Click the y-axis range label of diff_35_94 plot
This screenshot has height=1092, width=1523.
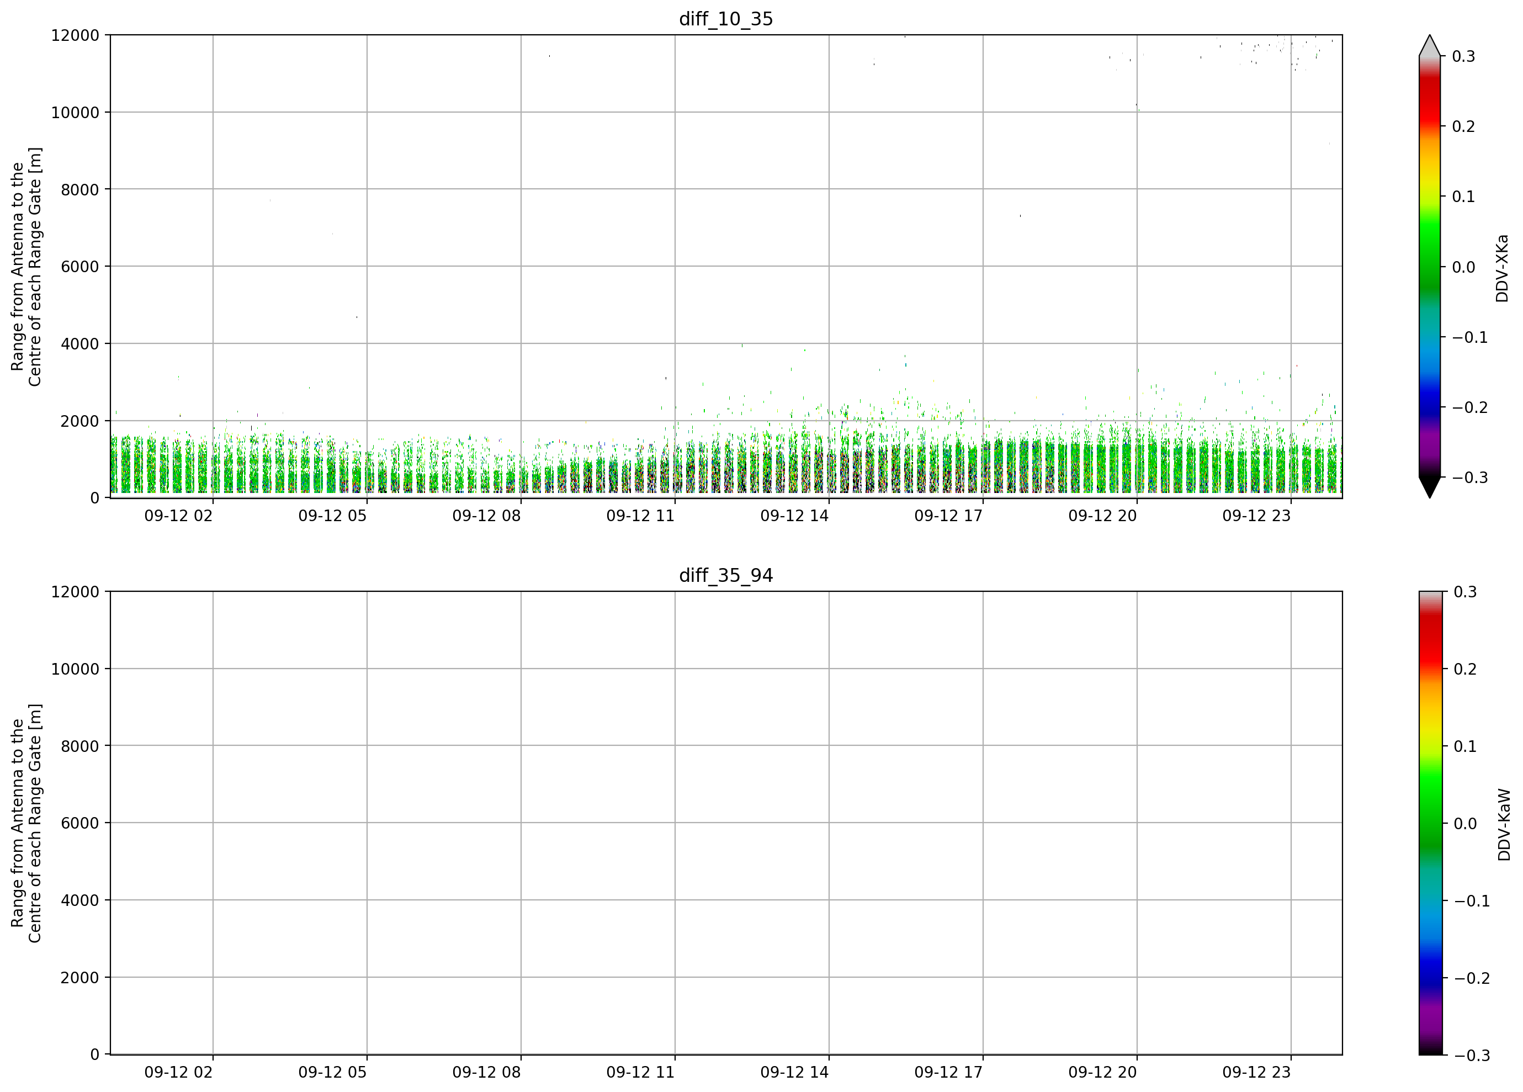26,823
